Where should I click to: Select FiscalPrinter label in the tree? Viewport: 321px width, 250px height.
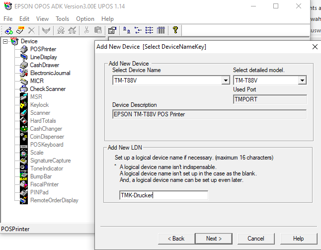click(x=44, y=184)
